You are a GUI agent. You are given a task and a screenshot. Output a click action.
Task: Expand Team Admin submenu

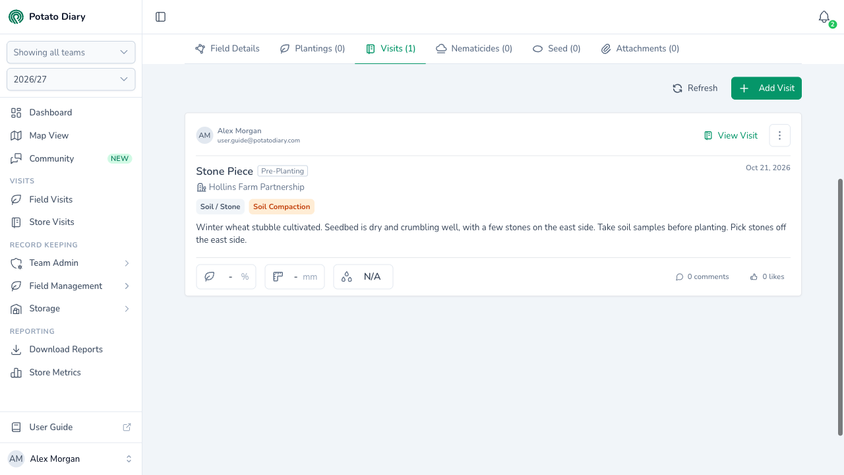point(71,263)
